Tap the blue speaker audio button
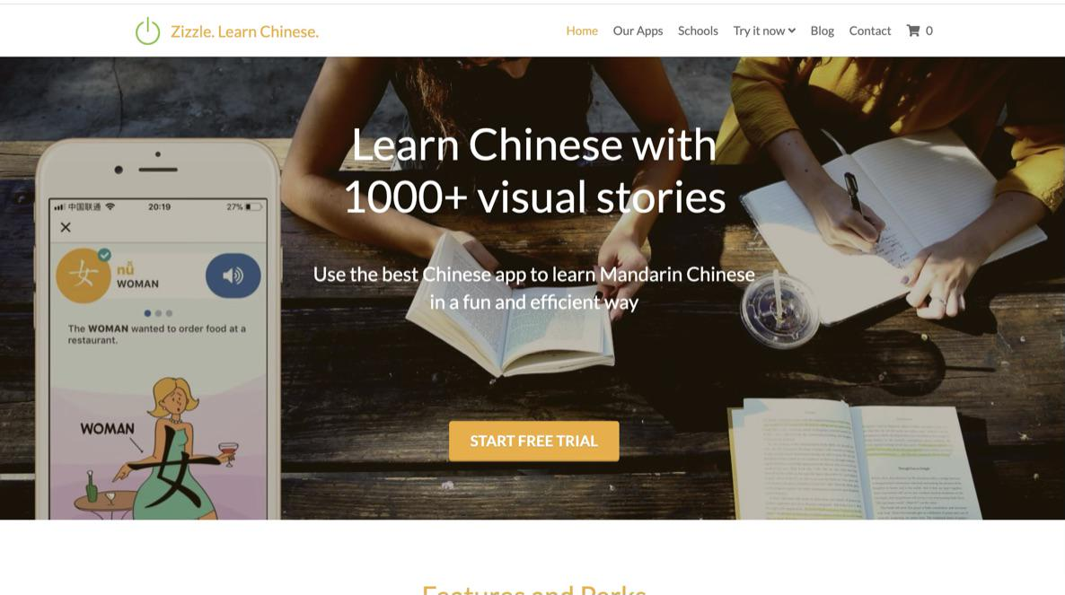 pos(233,276)
